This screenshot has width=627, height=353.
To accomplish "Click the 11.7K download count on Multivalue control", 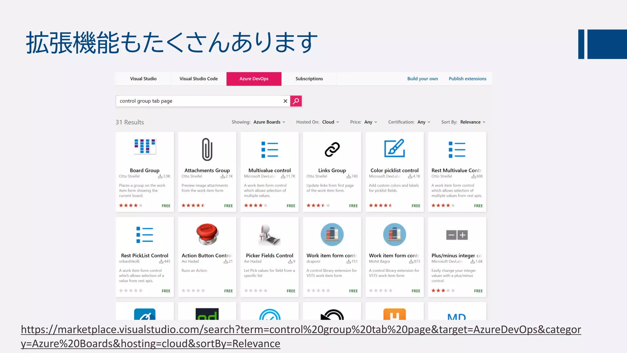I will tap(288, 176).
